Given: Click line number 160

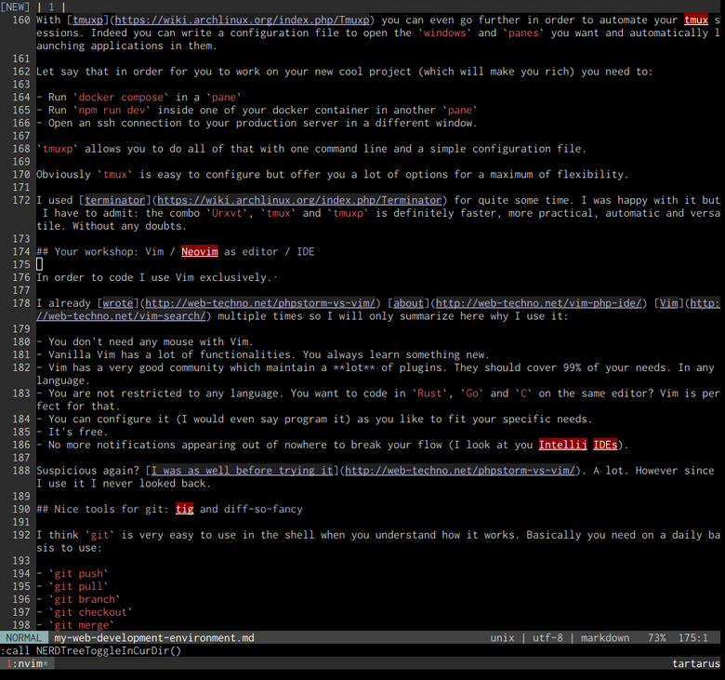Looking at the screenshot, I should pos(20,20).
